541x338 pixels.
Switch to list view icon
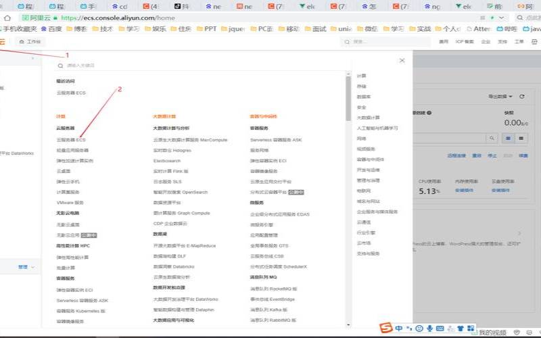[521, 139]
